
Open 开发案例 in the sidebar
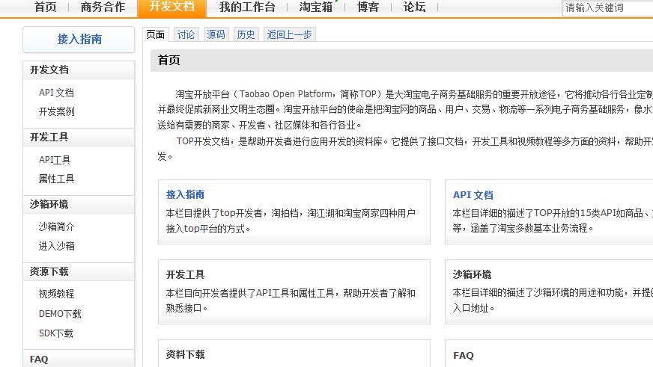point(57,112)
